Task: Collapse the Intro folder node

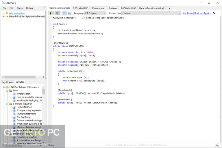Action: [7, 90]
